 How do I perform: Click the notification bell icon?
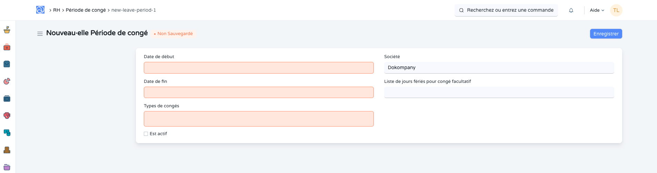(571, 10)
